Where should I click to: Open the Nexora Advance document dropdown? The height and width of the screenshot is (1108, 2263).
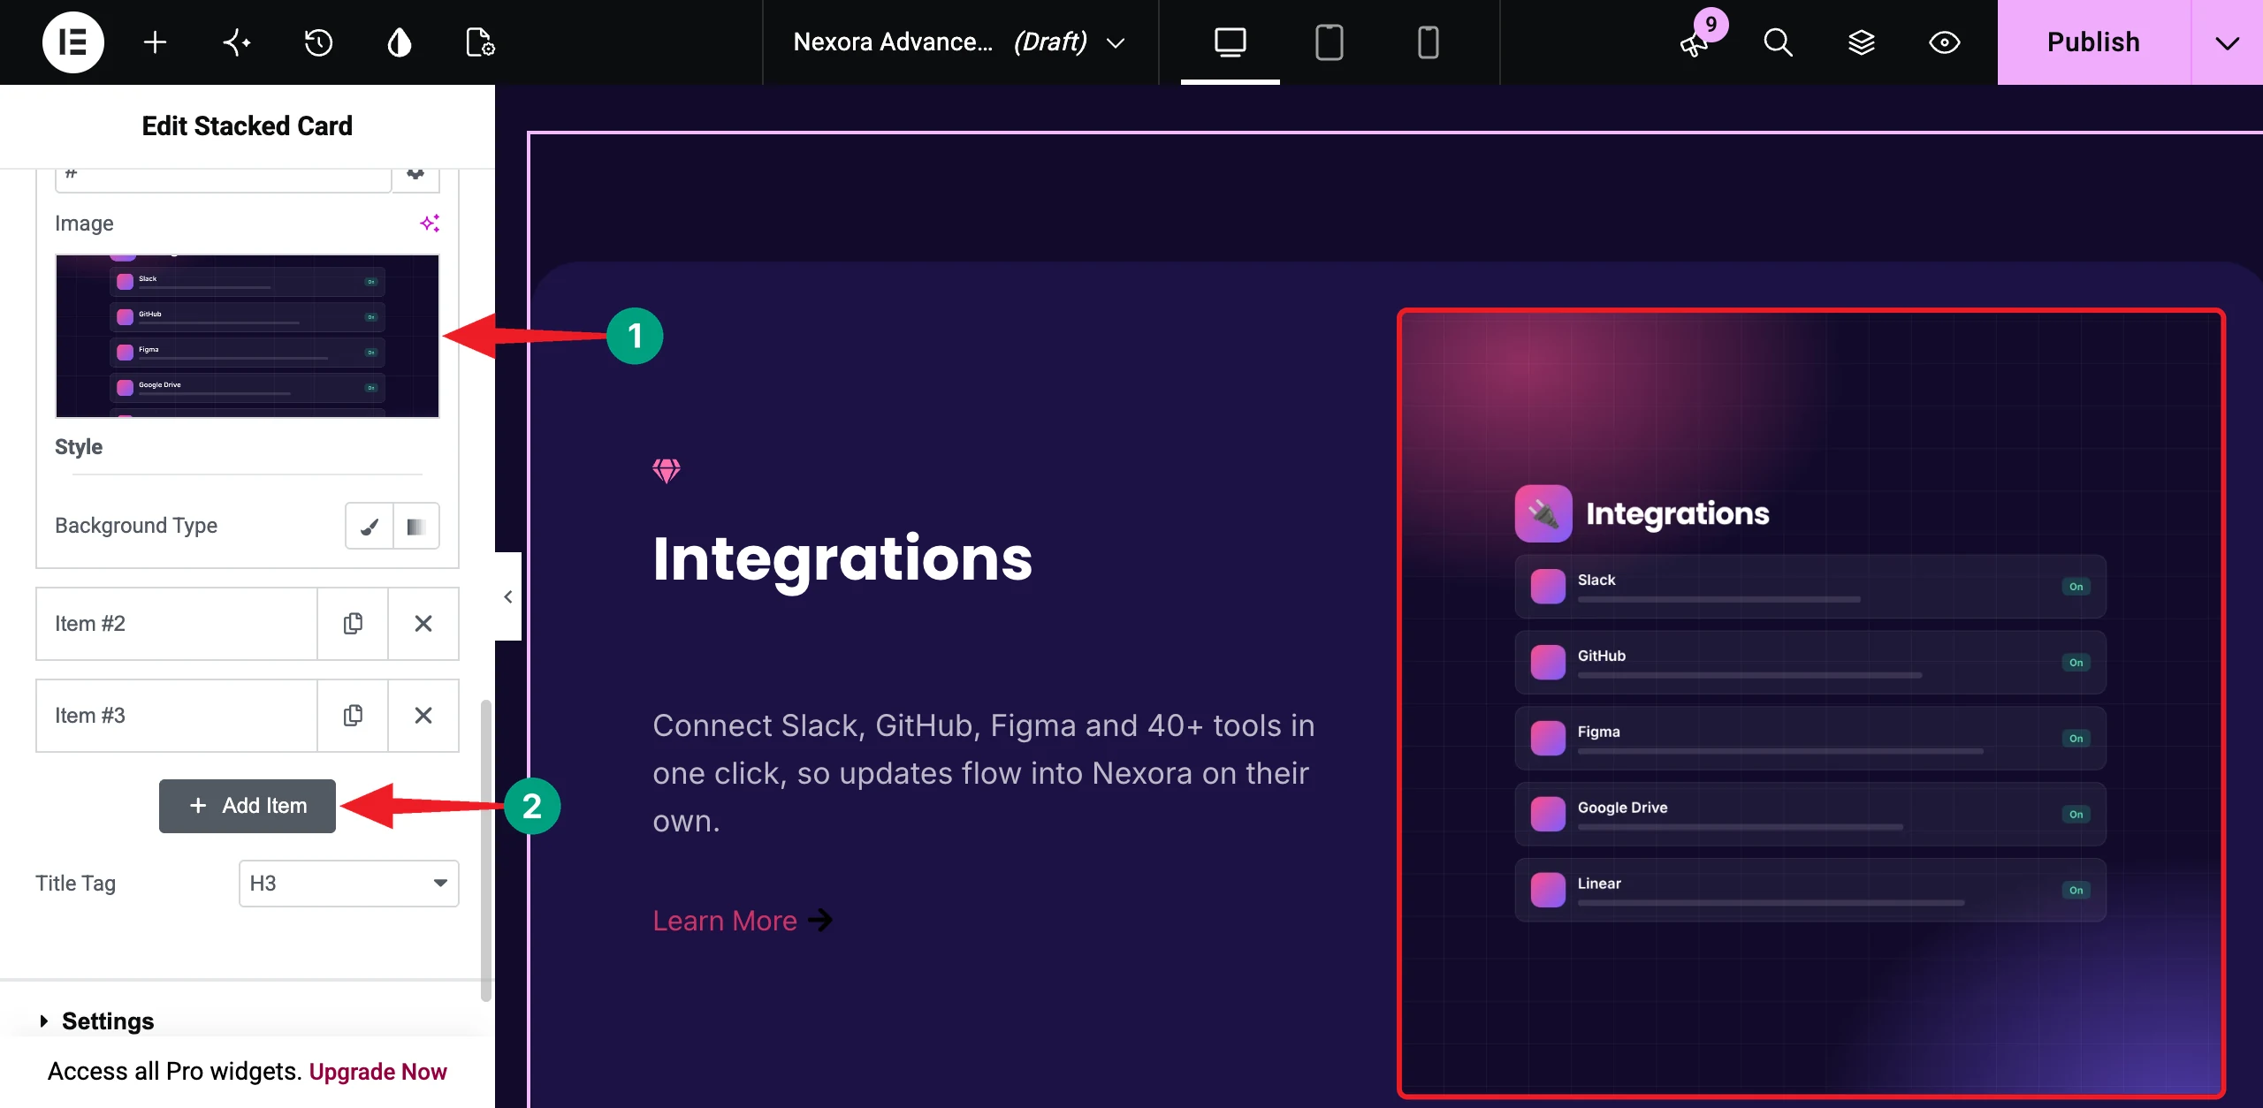(959, 42)
